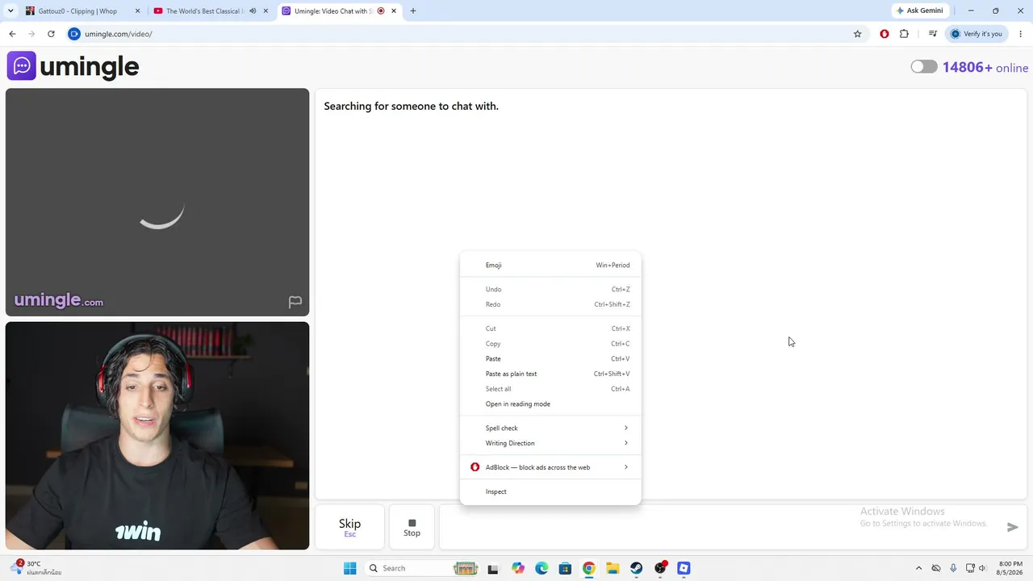The height and width of the screenshot is (581, 1033).
Task: Open the media controls toolbar icon
Action: (x=932, y=34)
